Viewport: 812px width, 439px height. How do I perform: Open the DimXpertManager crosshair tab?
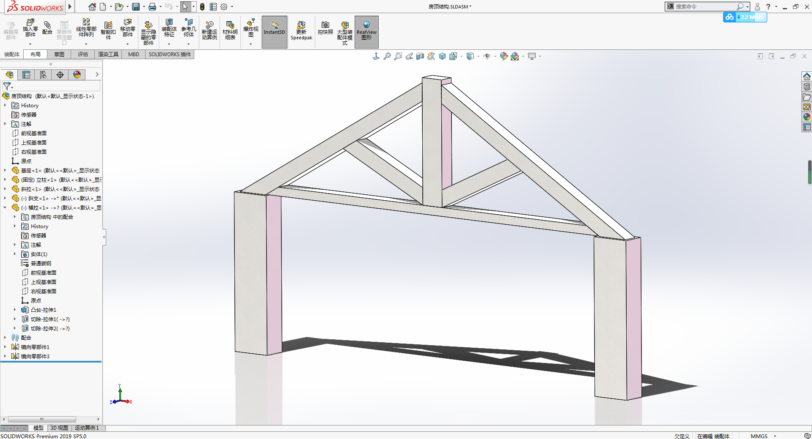point(60,75)
